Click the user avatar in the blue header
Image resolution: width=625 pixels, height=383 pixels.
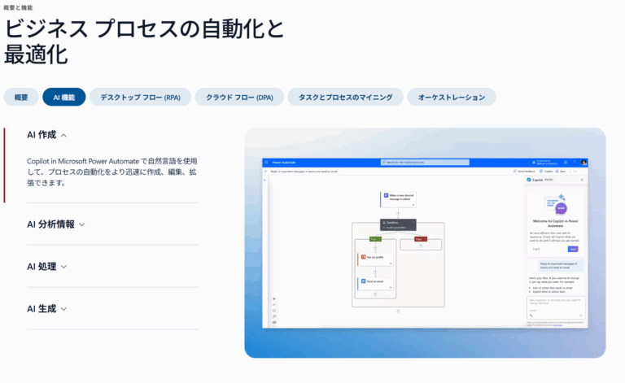click(583, 163)
